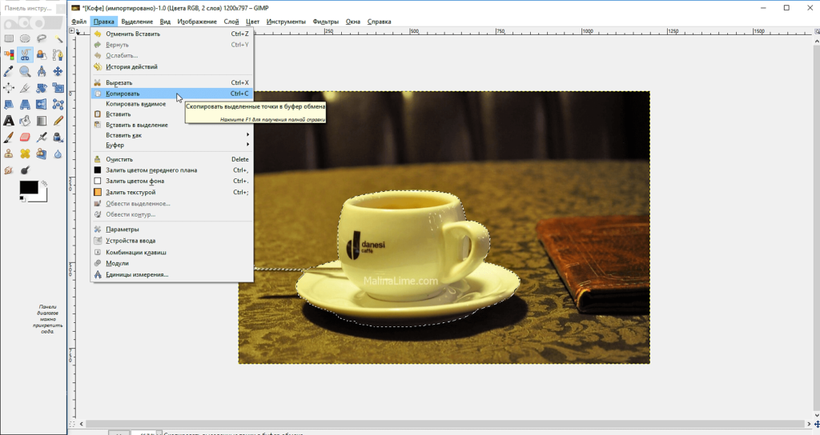The image size is (820, 435).
Task: Select the Paintbrush tool
Action: [9, 138]
